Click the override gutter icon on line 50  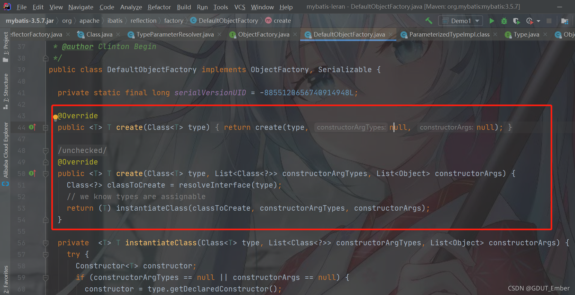pyautogui.click(x=32, y=173)
